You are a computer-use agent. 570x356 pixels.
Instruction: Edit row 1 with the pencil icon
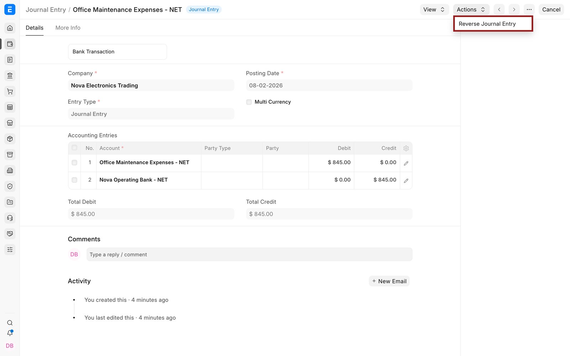tap(406, 163)
